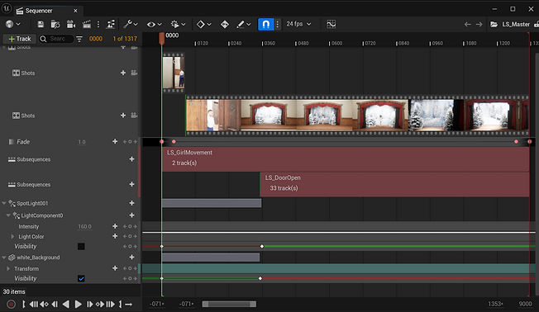Expand the Transform track

coord(8,268)
